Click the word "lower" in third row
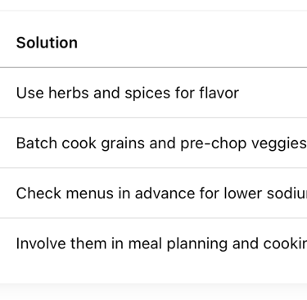The height and width of the screenshot is (300, 307). click(243, 193)
